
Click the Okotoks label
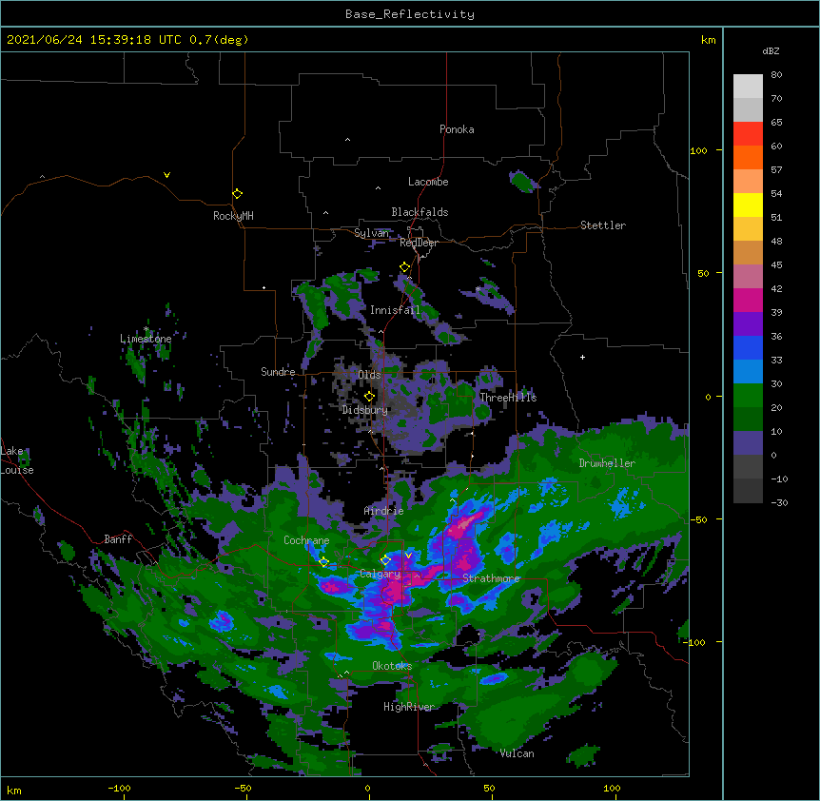(392, 666)
